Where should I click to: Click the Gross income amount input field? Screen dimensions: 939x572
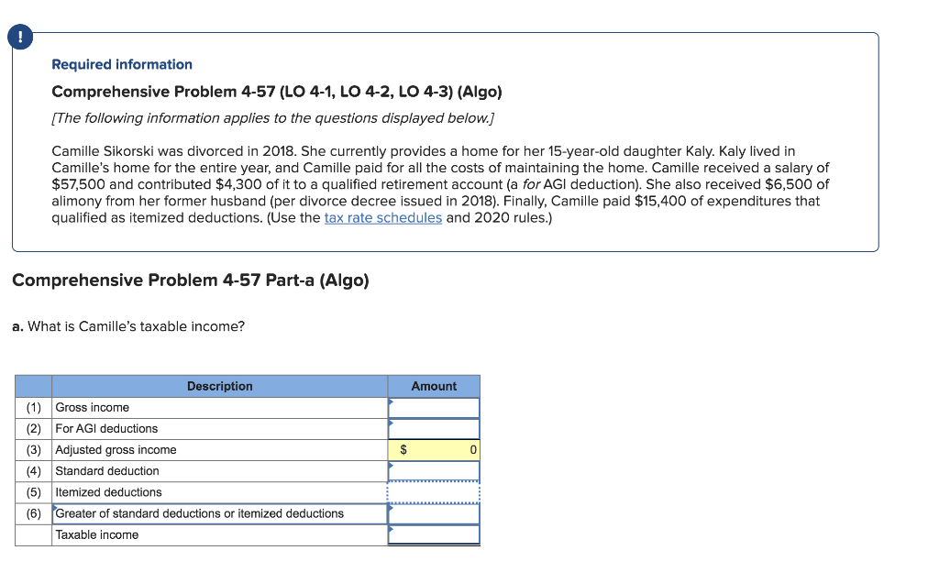click(x=434, y=407)
